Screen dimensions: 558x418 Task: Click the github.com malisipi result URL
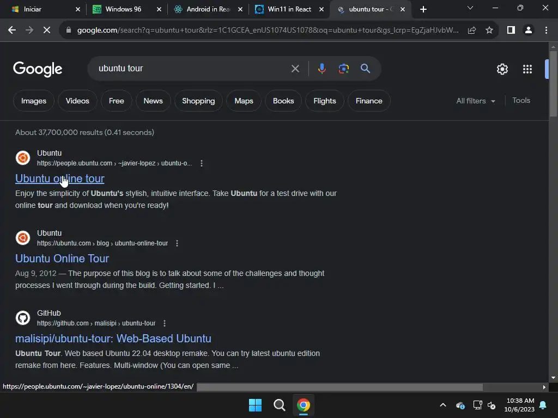[x=96, y=323]
